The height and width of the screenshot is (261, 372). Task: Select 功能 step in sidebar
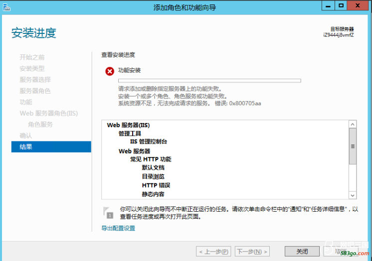click(x=26, y=102)
